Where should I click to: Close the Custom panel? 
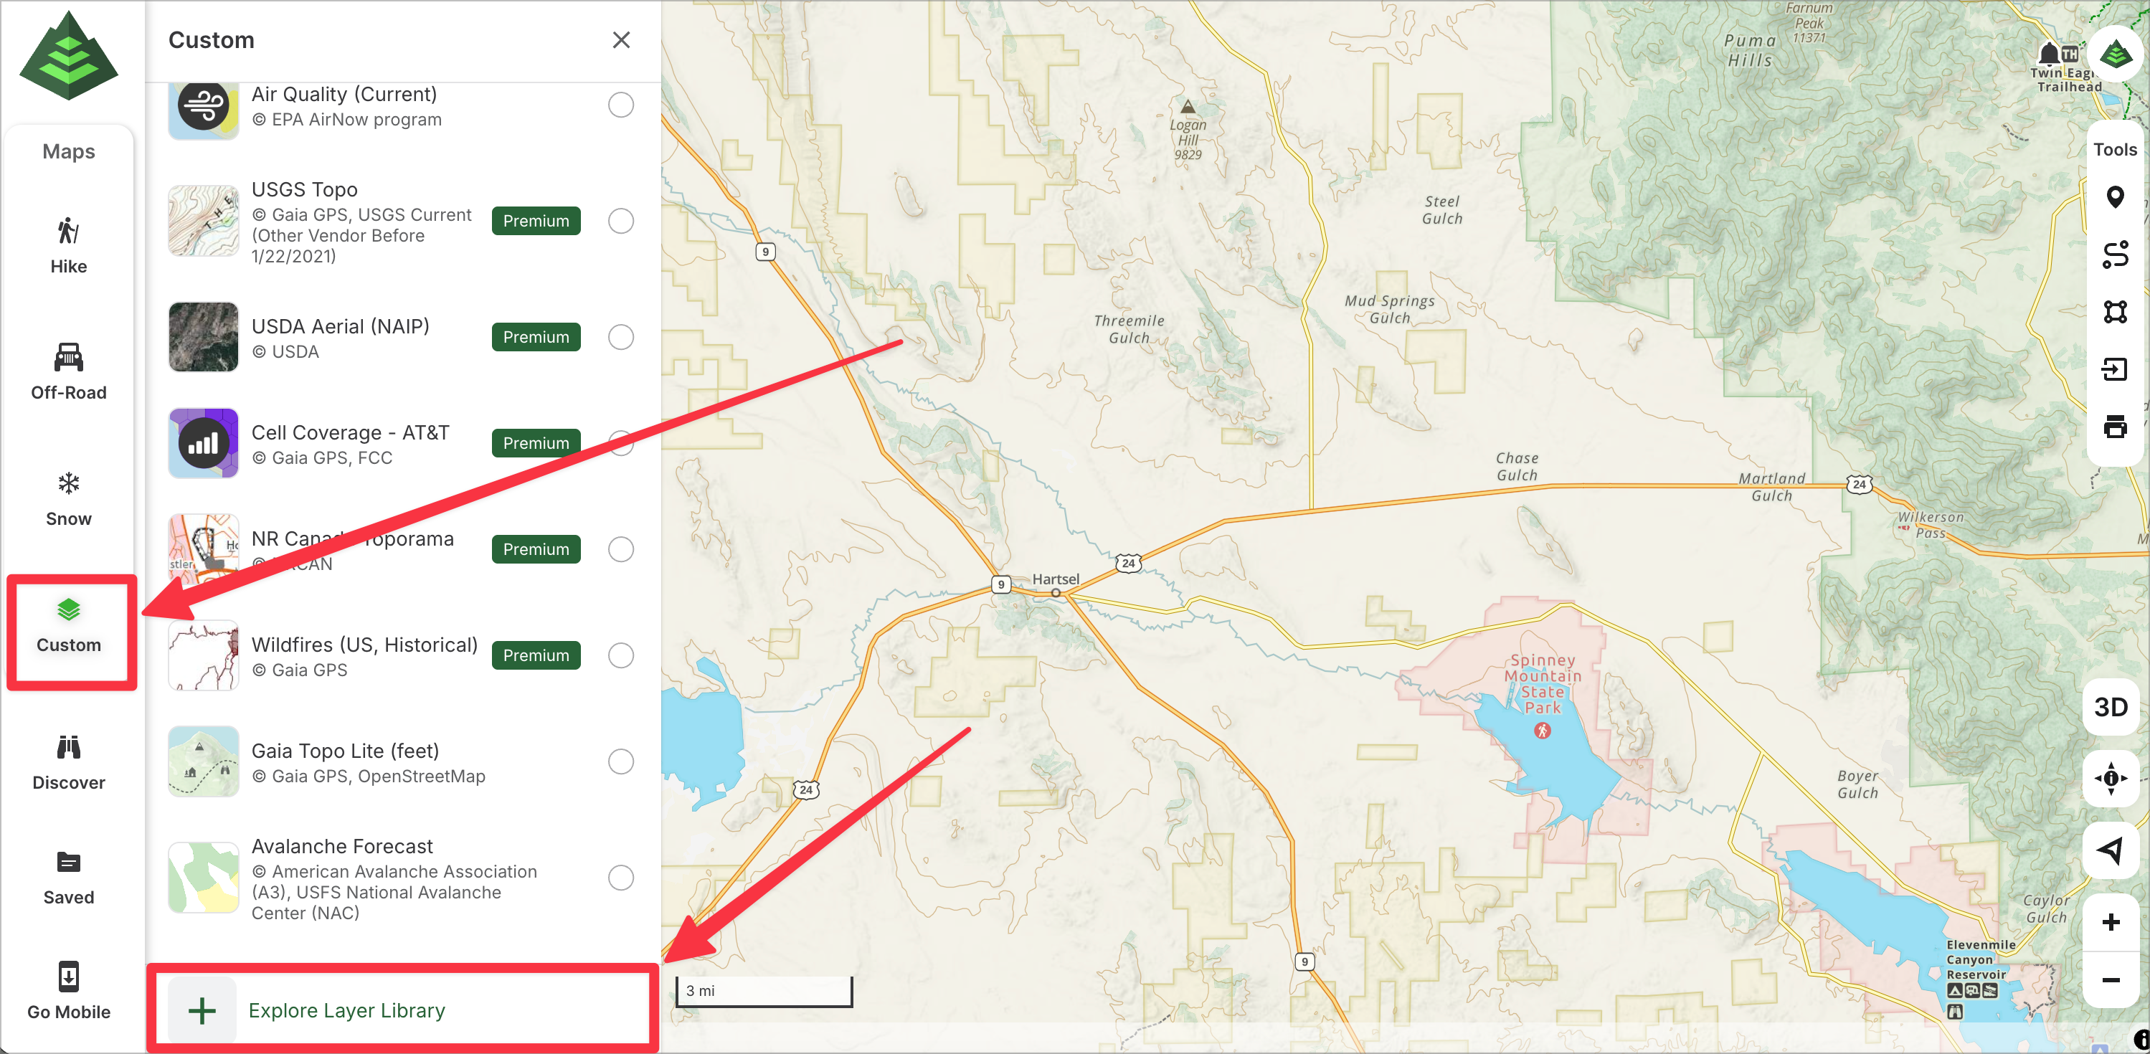tap(620, 40)
